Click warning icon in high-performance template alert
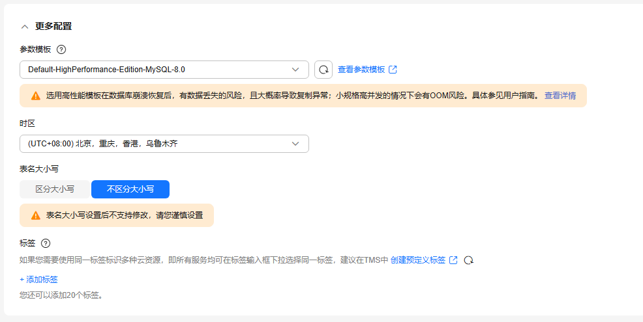Image resolution: width=643 pixels, height=322 pixels. (x=36, y=96)
